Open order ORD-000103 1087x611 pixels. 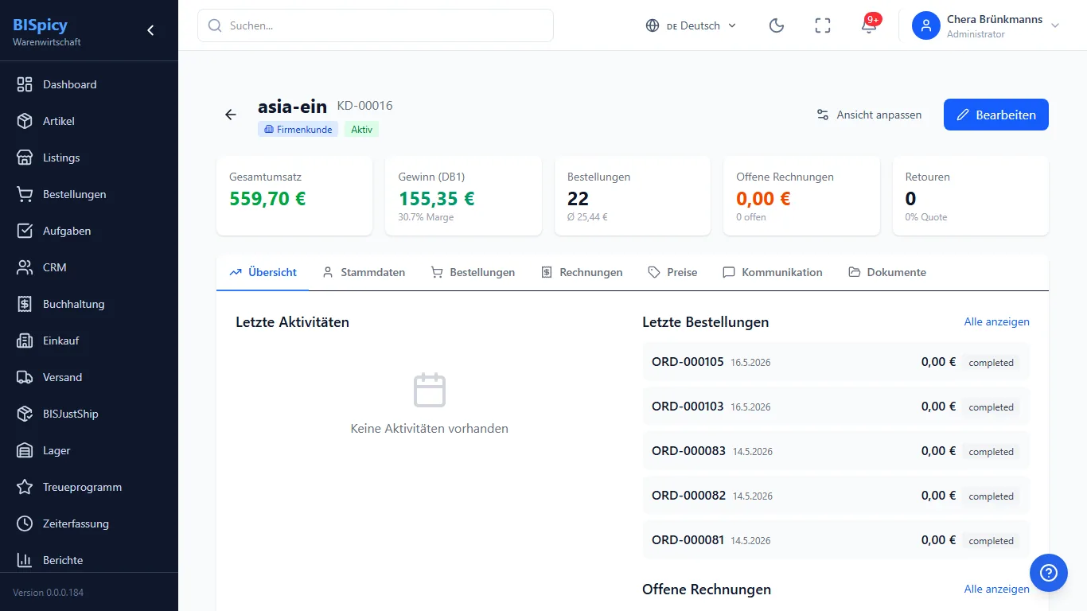[836, 407]
